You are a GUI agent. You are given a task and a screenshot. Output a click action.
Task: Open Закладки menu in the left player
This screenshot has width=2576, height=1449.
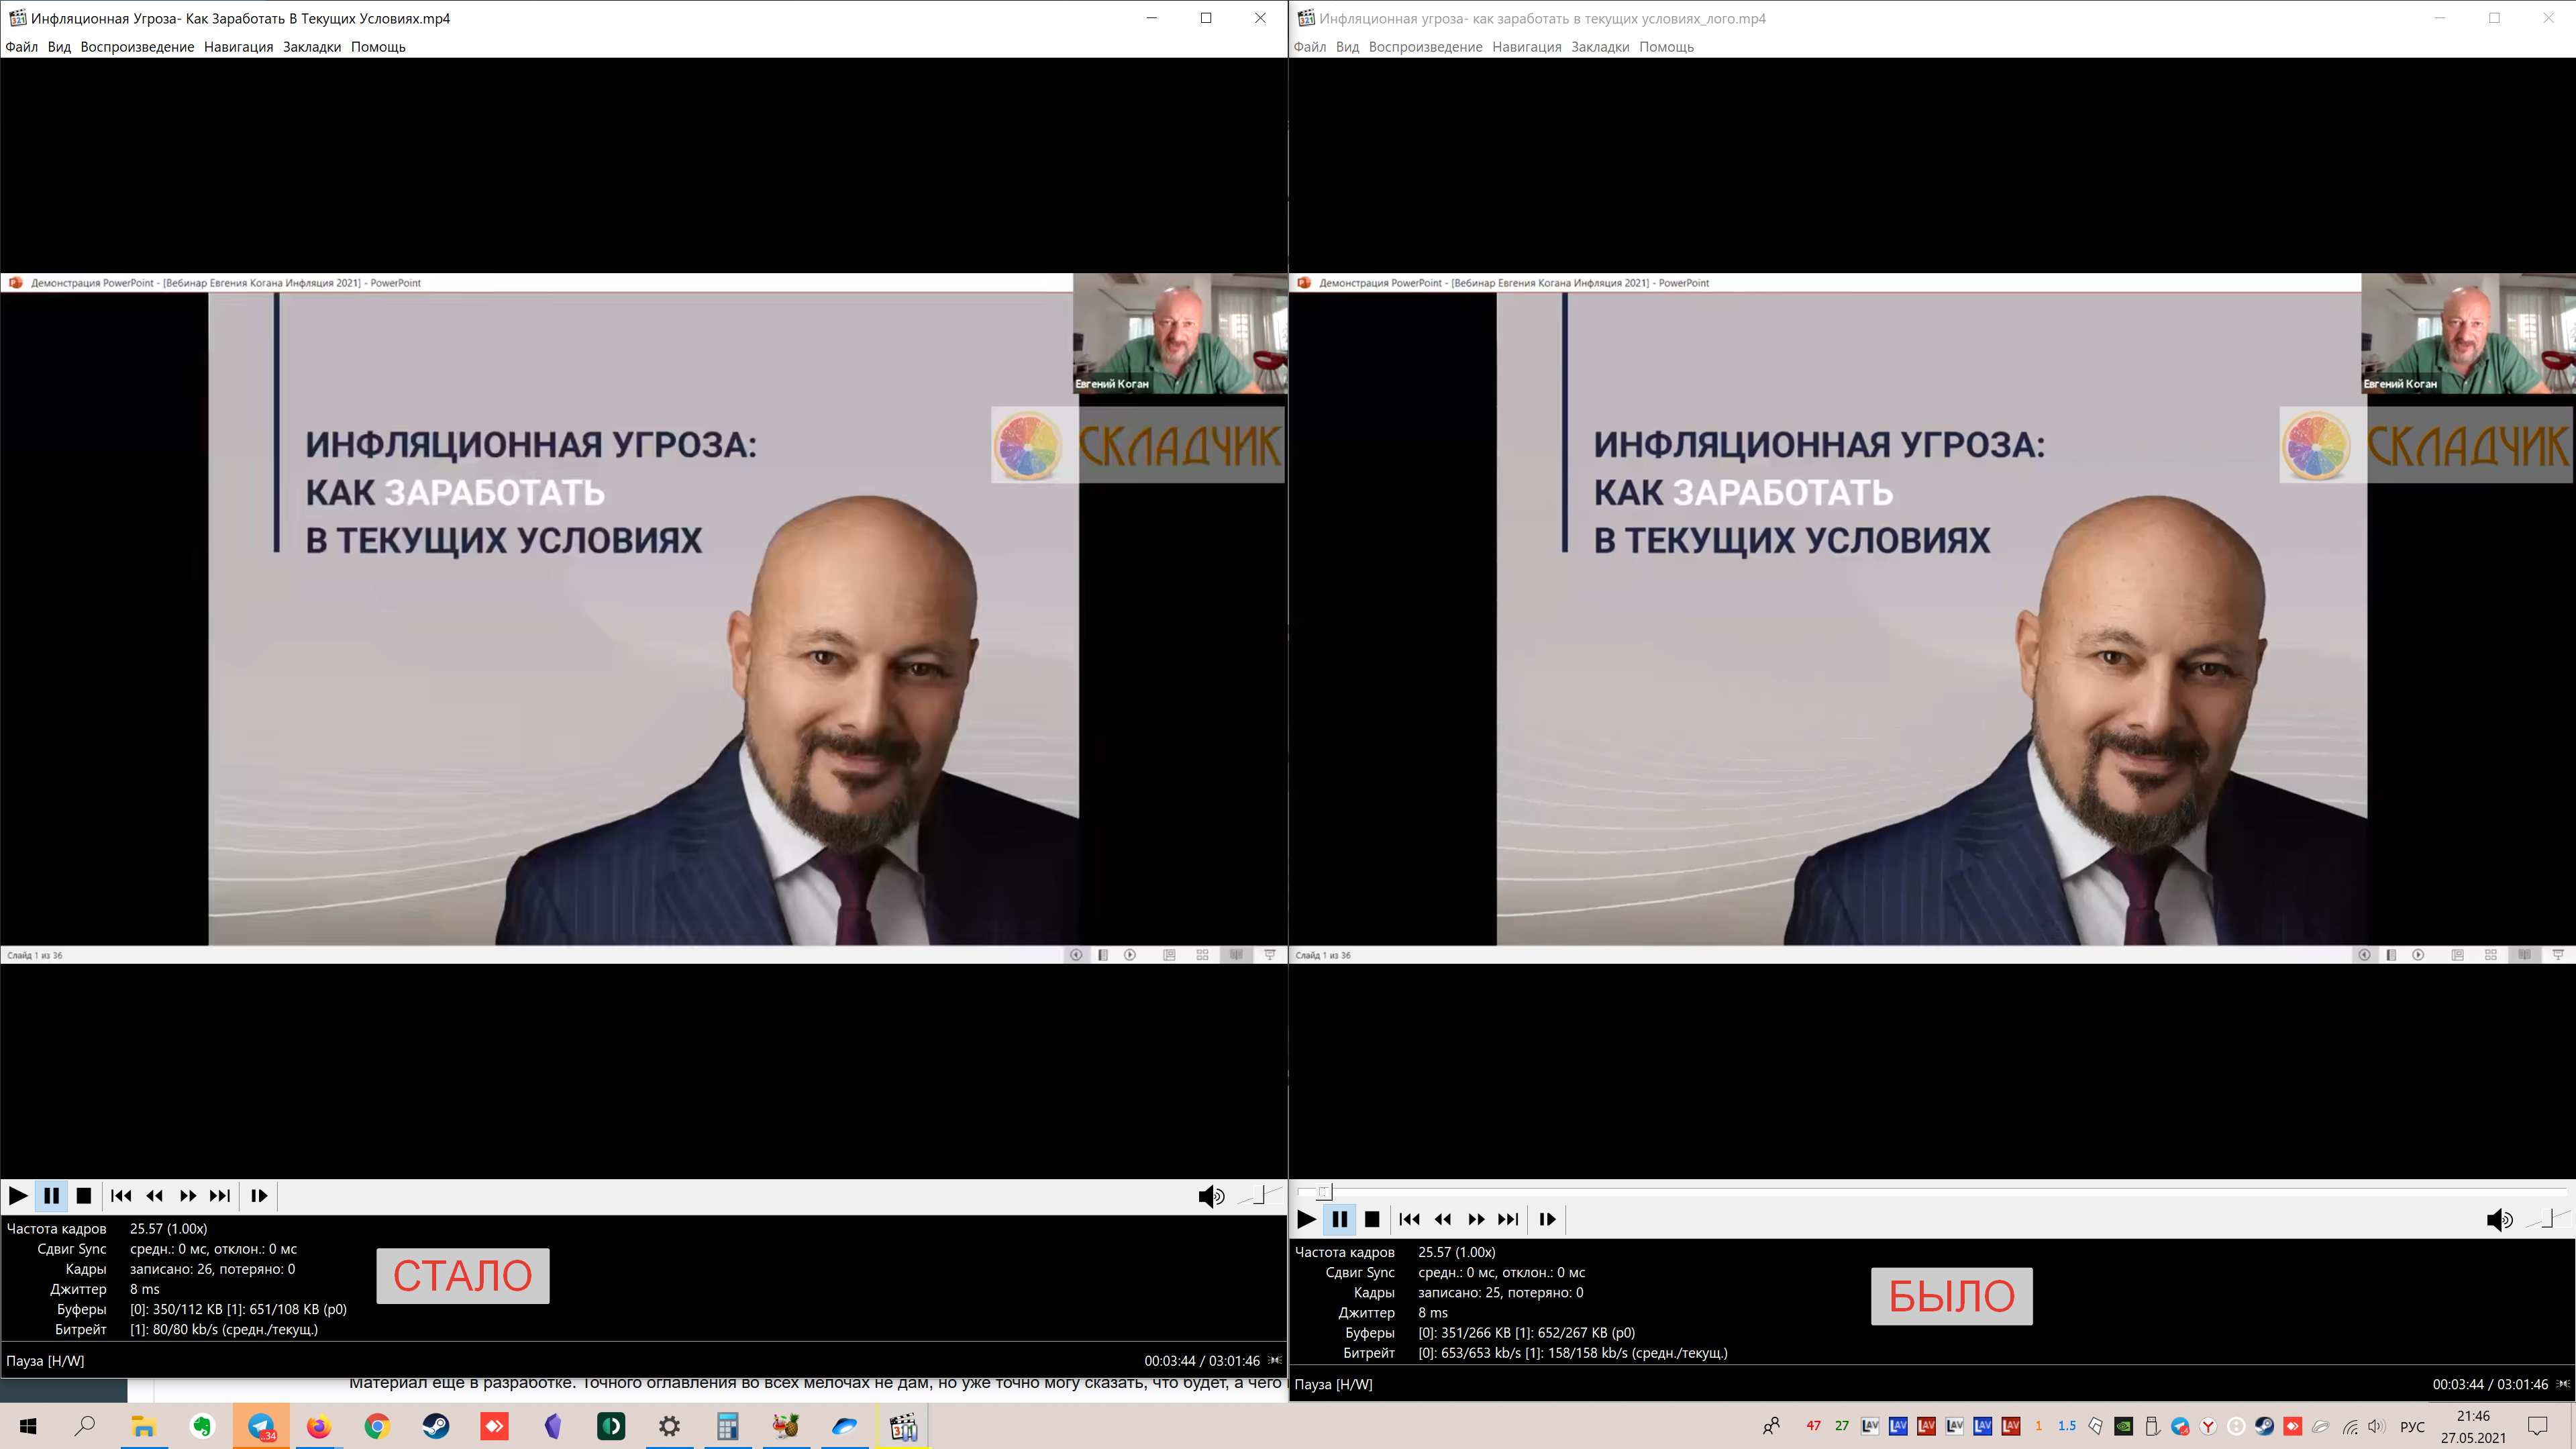[311, 47]
